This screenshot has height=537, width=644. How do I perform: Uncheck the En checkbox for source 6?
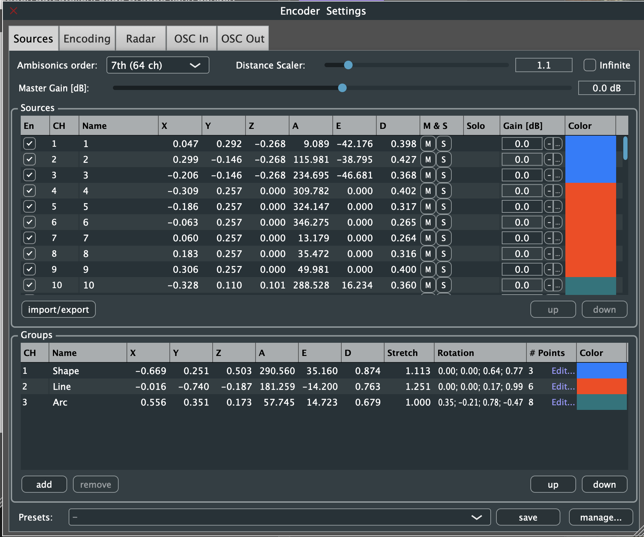pyautogui.click(x=30, y=222)
